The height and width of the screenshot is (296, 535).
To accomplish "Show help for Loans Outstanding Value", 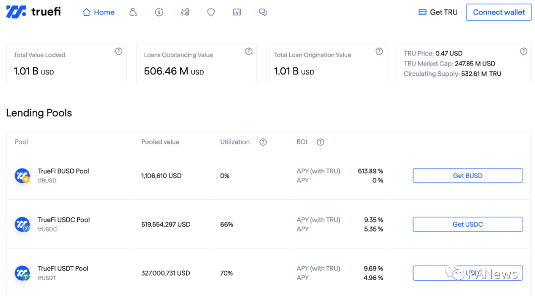I will coord(249,51).
